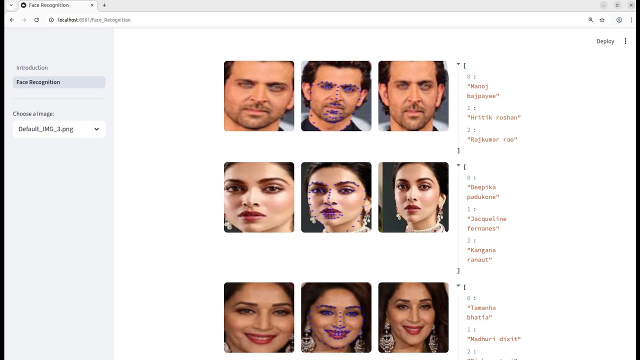
Task: Click the "Hritik roshan" JSON value
Action: click(x=494, y=117)
